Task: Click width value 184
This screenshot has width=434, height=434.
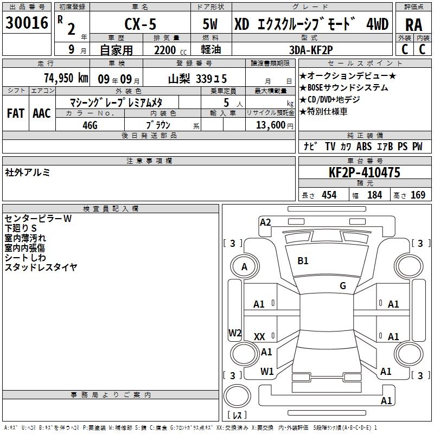Action: coord(374,195)
